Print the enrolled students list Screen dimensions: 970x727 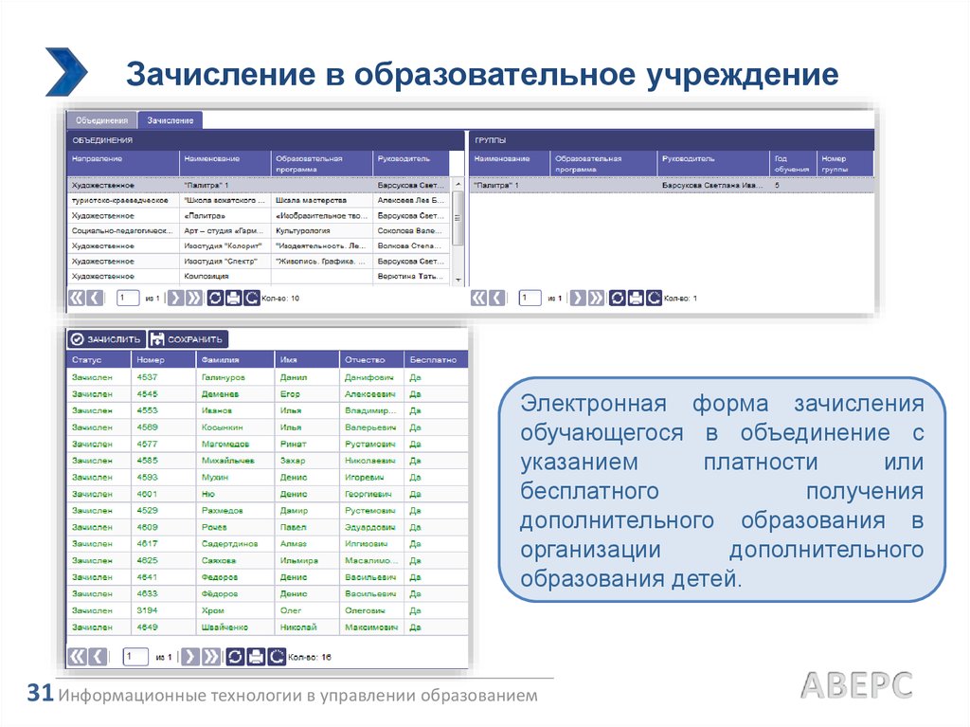tap(257, 656)
